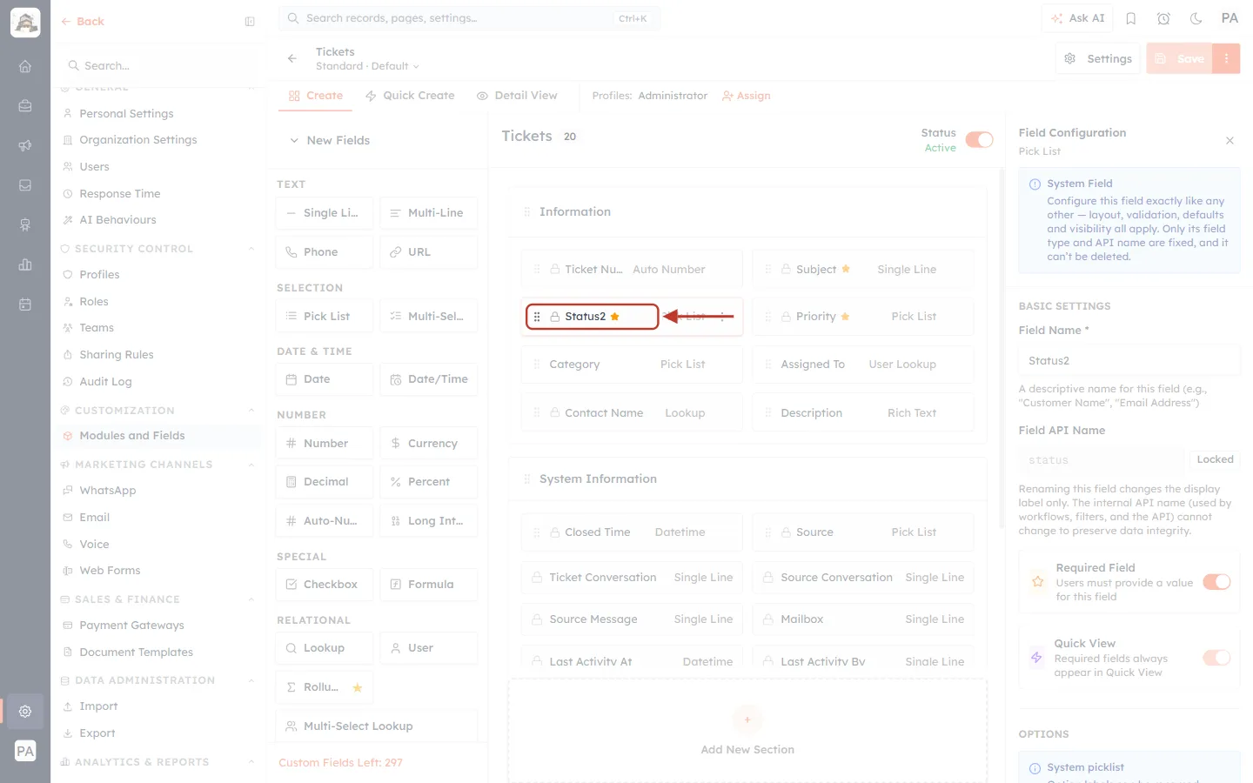Select the Description field card

pos(863,413)
